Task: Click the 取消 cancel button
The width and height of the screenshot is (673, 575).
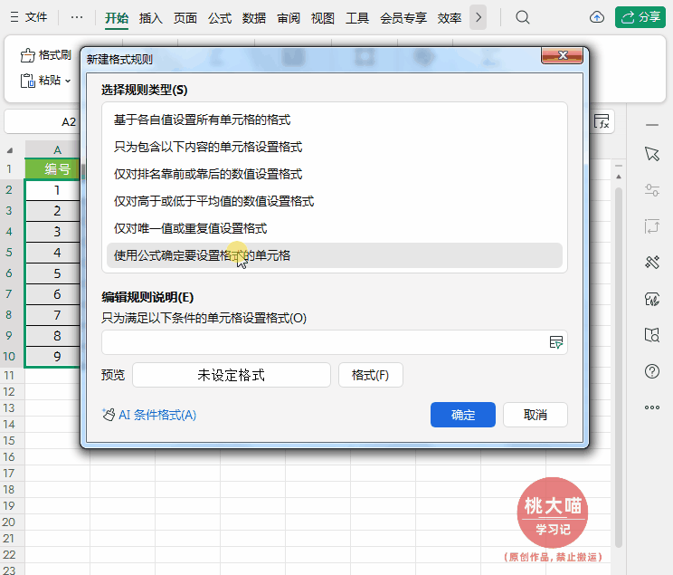Action: click(x=536, y=415)
